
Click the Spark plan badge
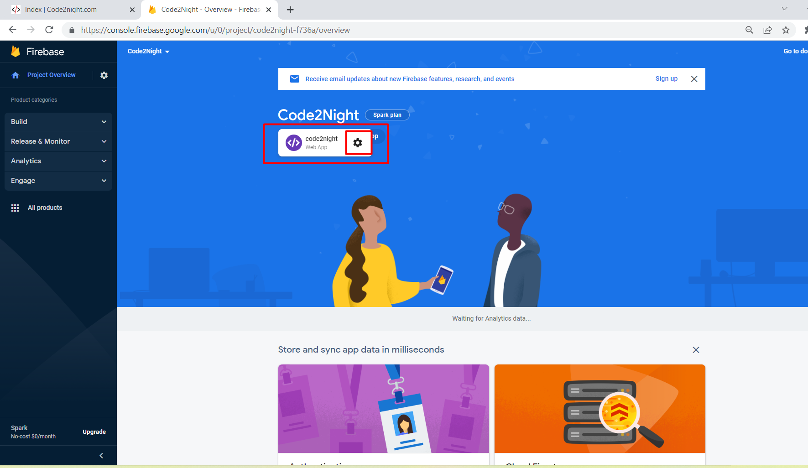[x=387, y=115]
